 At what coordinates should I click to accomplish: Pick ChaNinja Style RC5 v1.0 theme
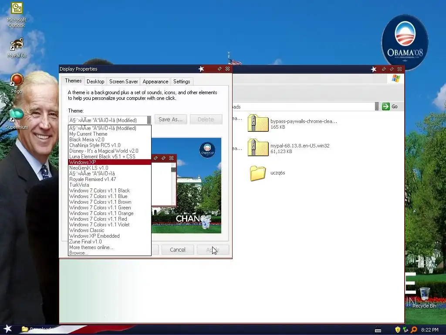(110, 145)
